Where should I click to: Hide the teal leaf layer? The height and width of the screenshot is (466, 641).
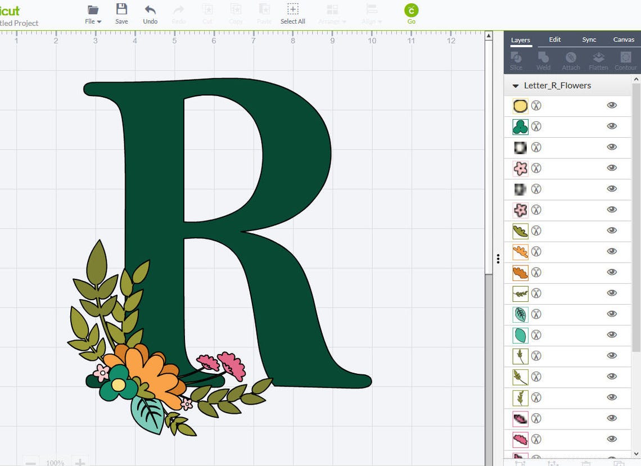(612, 335)
